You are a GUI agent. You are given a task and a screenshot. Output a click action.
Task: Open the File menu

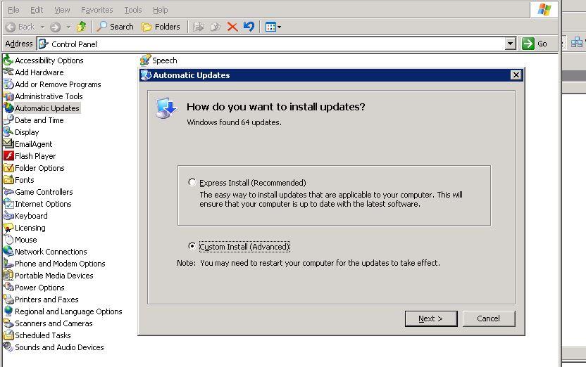[x=13, y=10]
